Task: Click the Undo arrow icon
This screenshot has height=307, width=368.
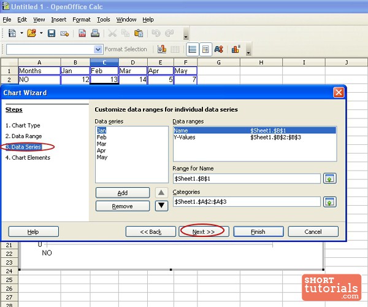Action: [156, 33]
